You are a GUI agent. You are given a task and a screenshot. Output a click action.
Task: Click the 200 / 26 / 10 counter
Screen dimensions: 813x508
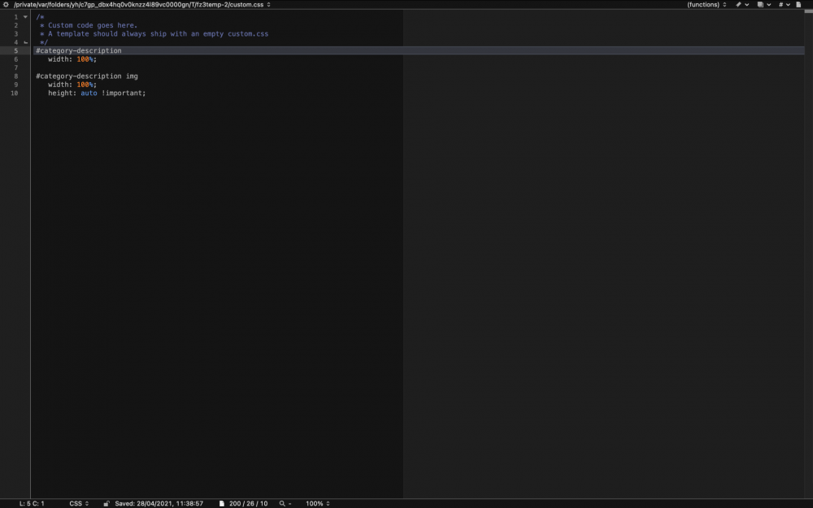[x=246, y=503]
